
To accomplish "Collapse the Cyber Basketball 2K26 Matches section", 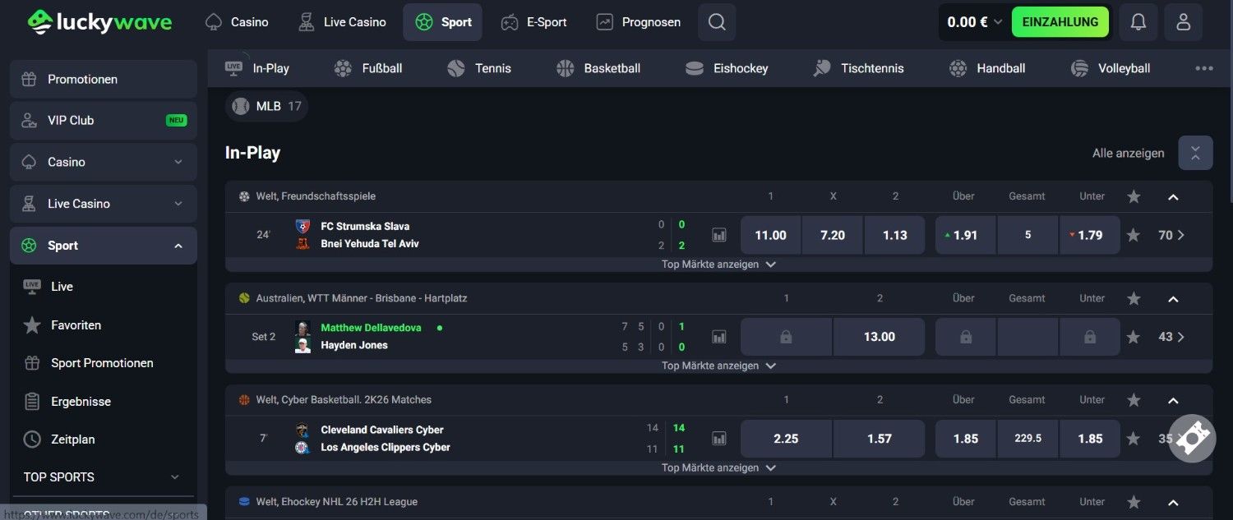I will 1173,400.
